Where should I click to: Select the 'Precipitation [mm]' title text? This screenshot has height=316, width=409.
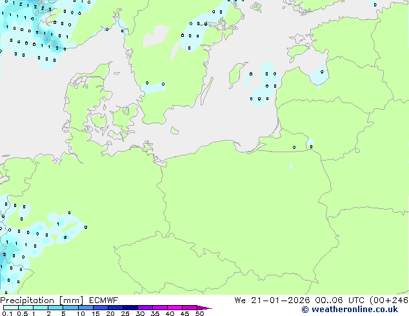(42, 301)
